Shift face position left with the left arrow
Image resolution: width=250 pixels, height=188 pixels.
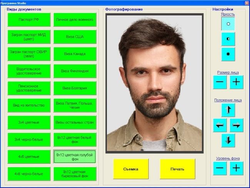point(220,125)
